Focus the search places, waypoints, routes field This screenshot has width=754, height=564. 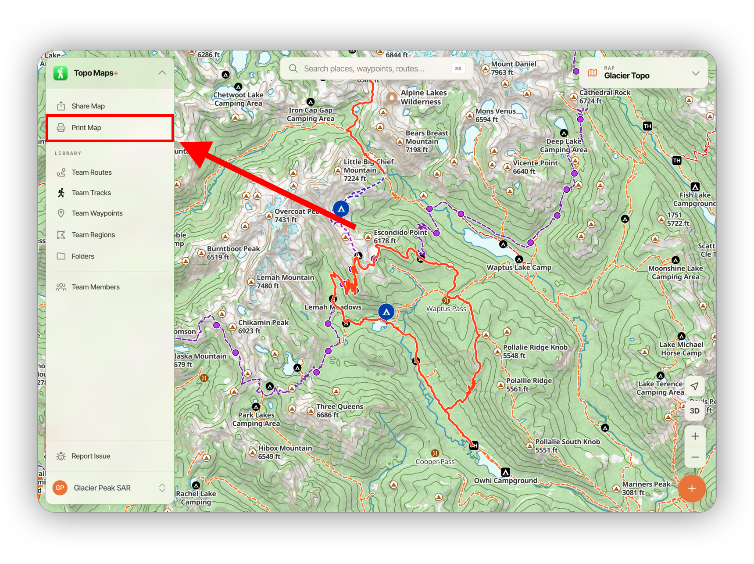(377, 68)
